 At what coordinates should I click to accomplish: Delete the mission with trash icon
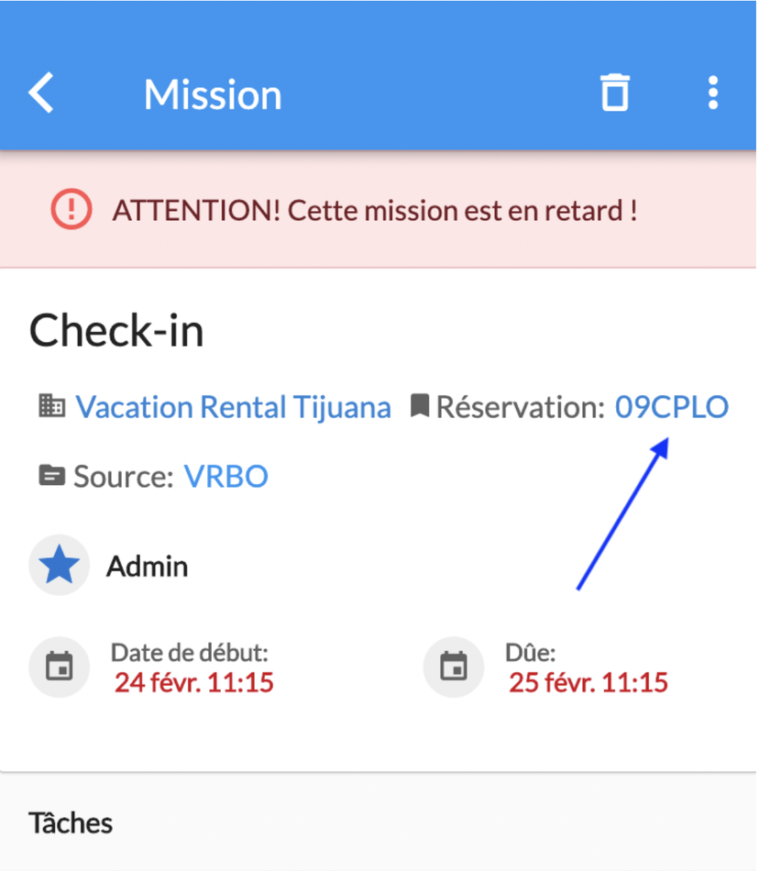pyautogui.click(x=615, y=93)
